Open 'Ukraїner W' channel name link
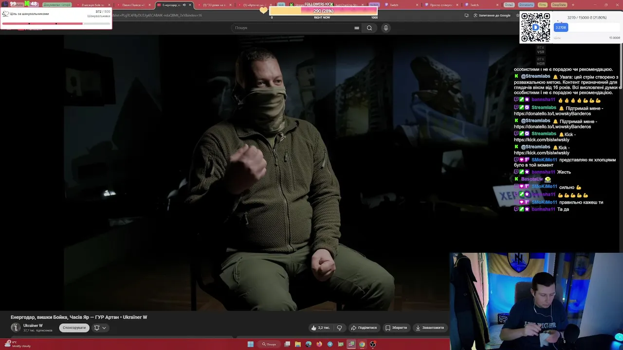Viewport: 623px width, 350px height. click(33, 325)
